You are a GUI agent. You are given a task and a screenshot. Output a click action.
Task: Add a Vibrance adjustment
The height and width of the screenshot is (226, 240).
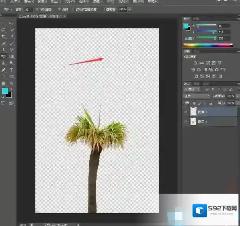(x=220, y=63)
